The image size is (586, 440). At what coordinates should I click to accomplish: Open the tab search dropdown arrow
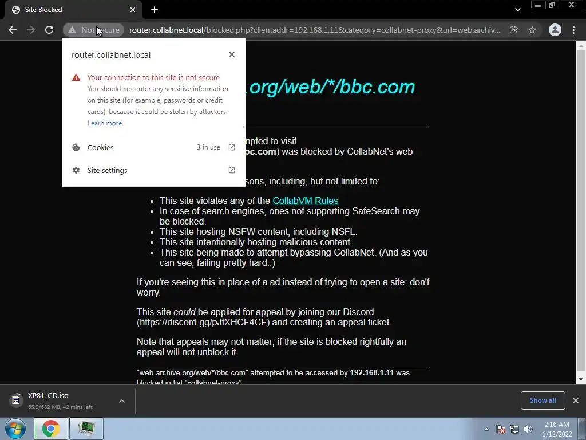517,10
